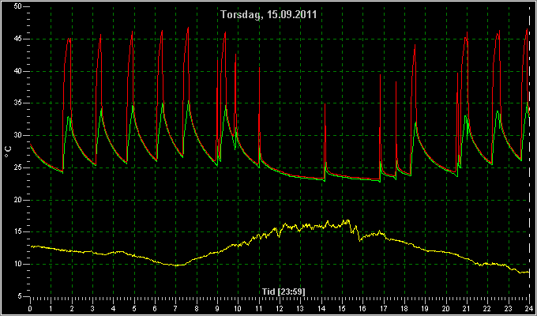Select hour 18 on the time axis
Image resolution: width=537 pixels, height=316 pixels.
(404, 308)
